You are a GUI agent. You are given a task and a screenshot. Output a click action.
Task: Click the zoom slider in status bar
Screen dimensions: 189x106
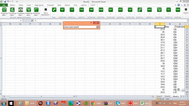click(x=180, y=99)
